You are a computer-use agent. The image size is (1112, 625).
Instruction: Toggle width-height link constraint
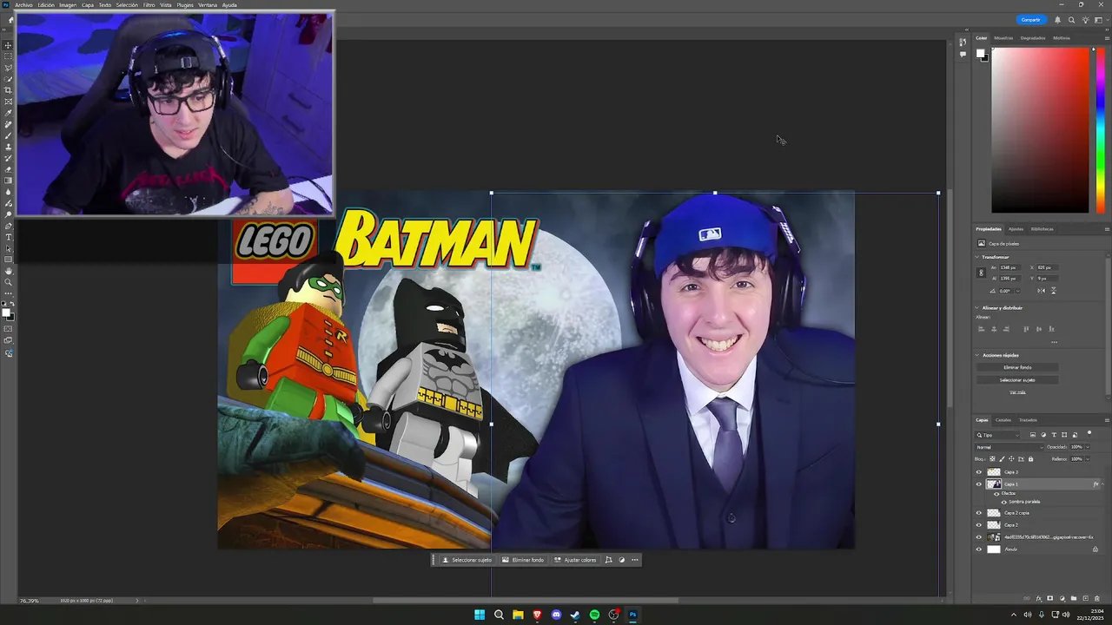point(982,273)
